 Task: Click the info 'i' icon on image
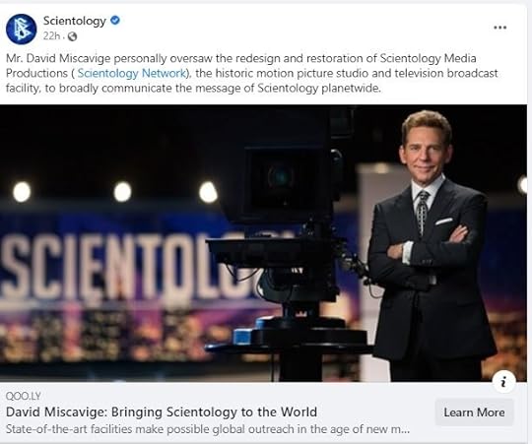click(504, 382)
